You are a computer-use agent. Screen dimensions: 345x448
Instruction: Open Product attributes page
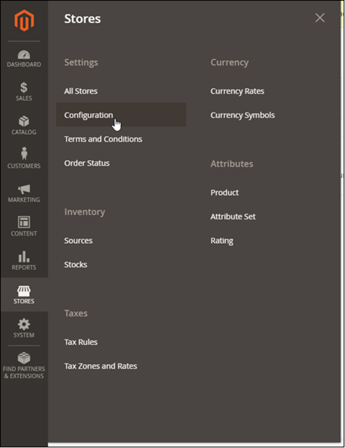pos(225,192)
